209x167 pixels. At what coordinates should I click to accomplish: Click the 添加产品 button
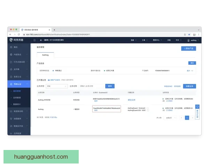click(188, 48)
